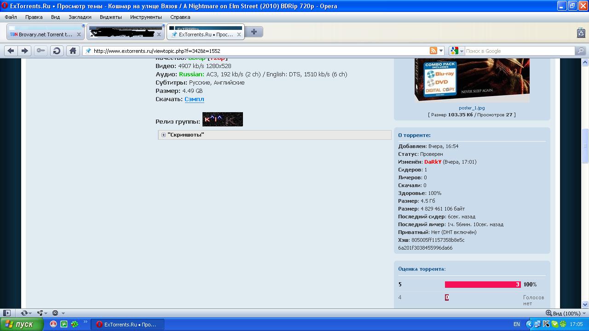Click the torrent hash 805005ff1157358b8e5c text

coord(438,240)
